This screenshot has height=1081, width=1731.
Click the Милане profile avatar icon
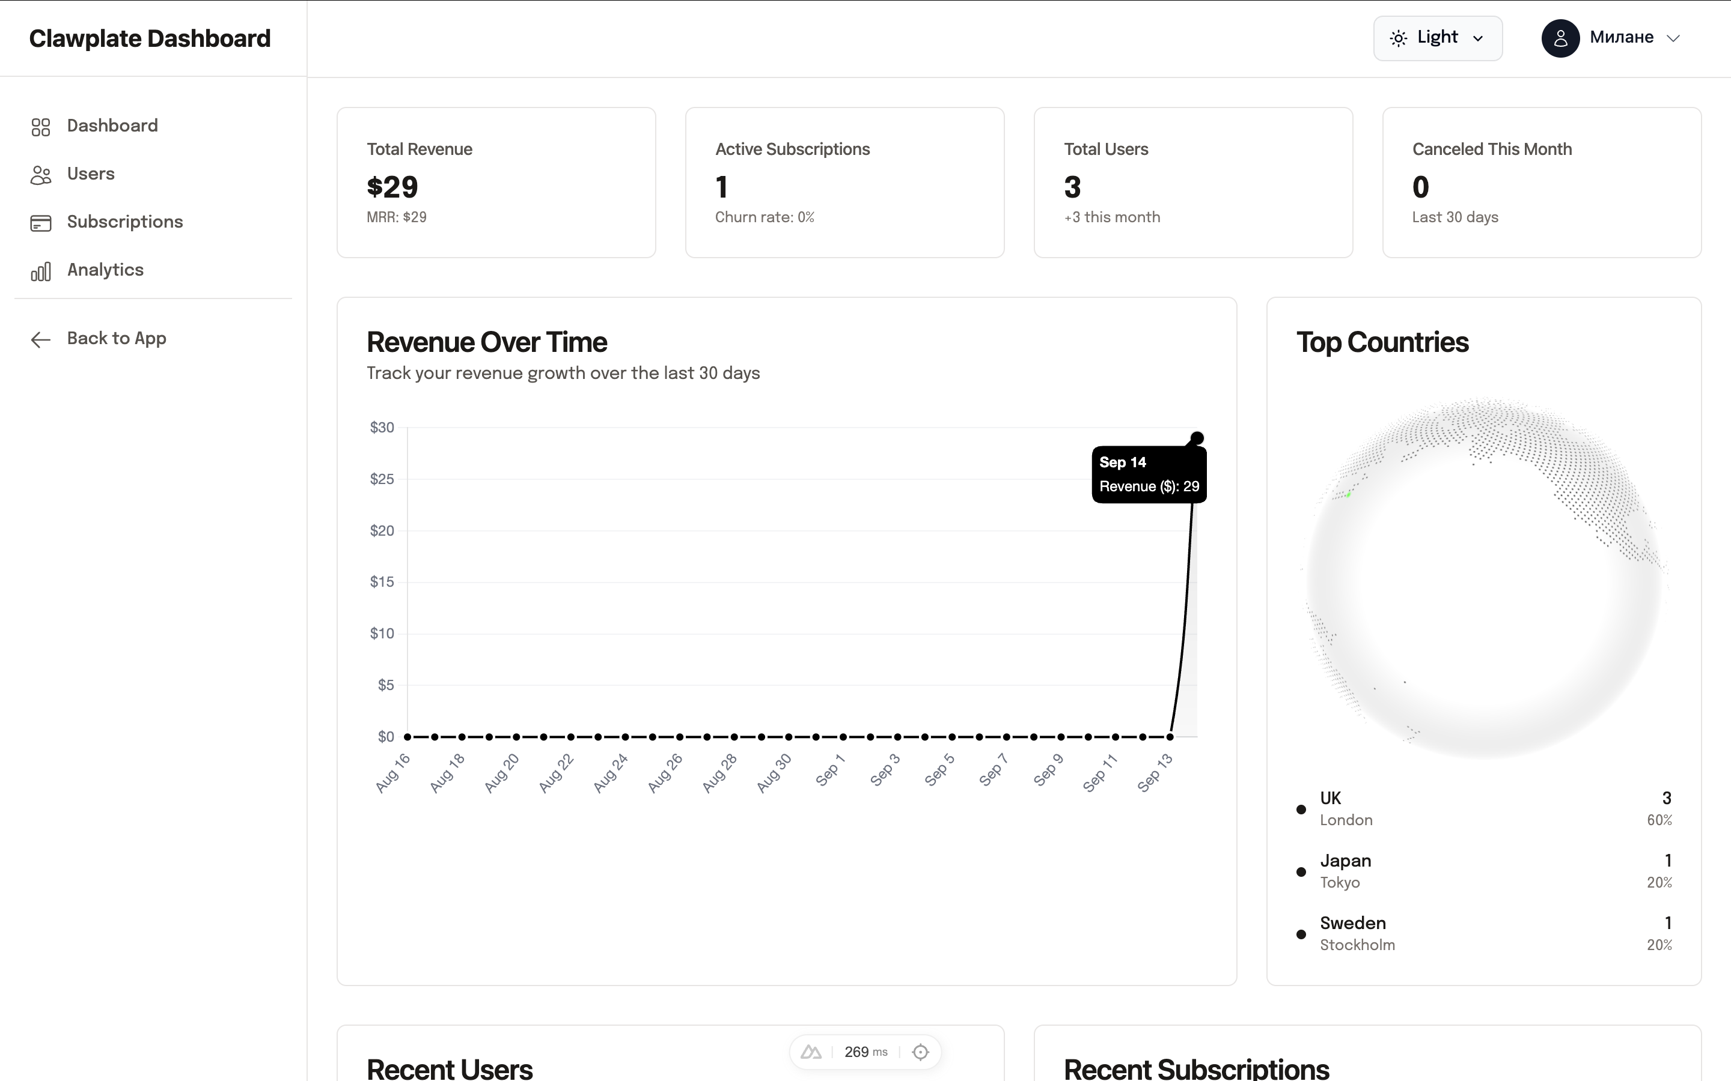(x=1562, y=38)
